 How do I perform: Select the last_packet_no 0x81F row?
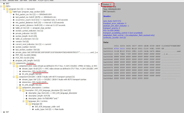click(x=36, y=17)
